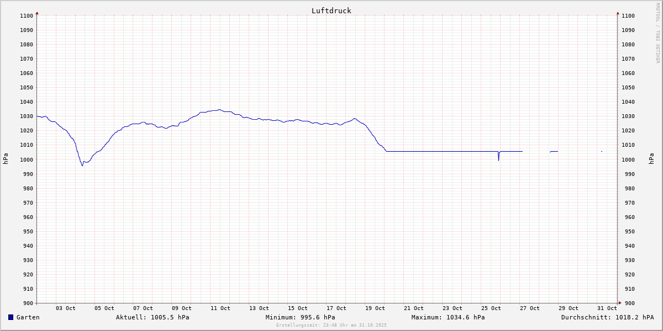This screenshot has height=331, width=663.
Task: Click the 03 Oct date label
Action: [66, 308]
